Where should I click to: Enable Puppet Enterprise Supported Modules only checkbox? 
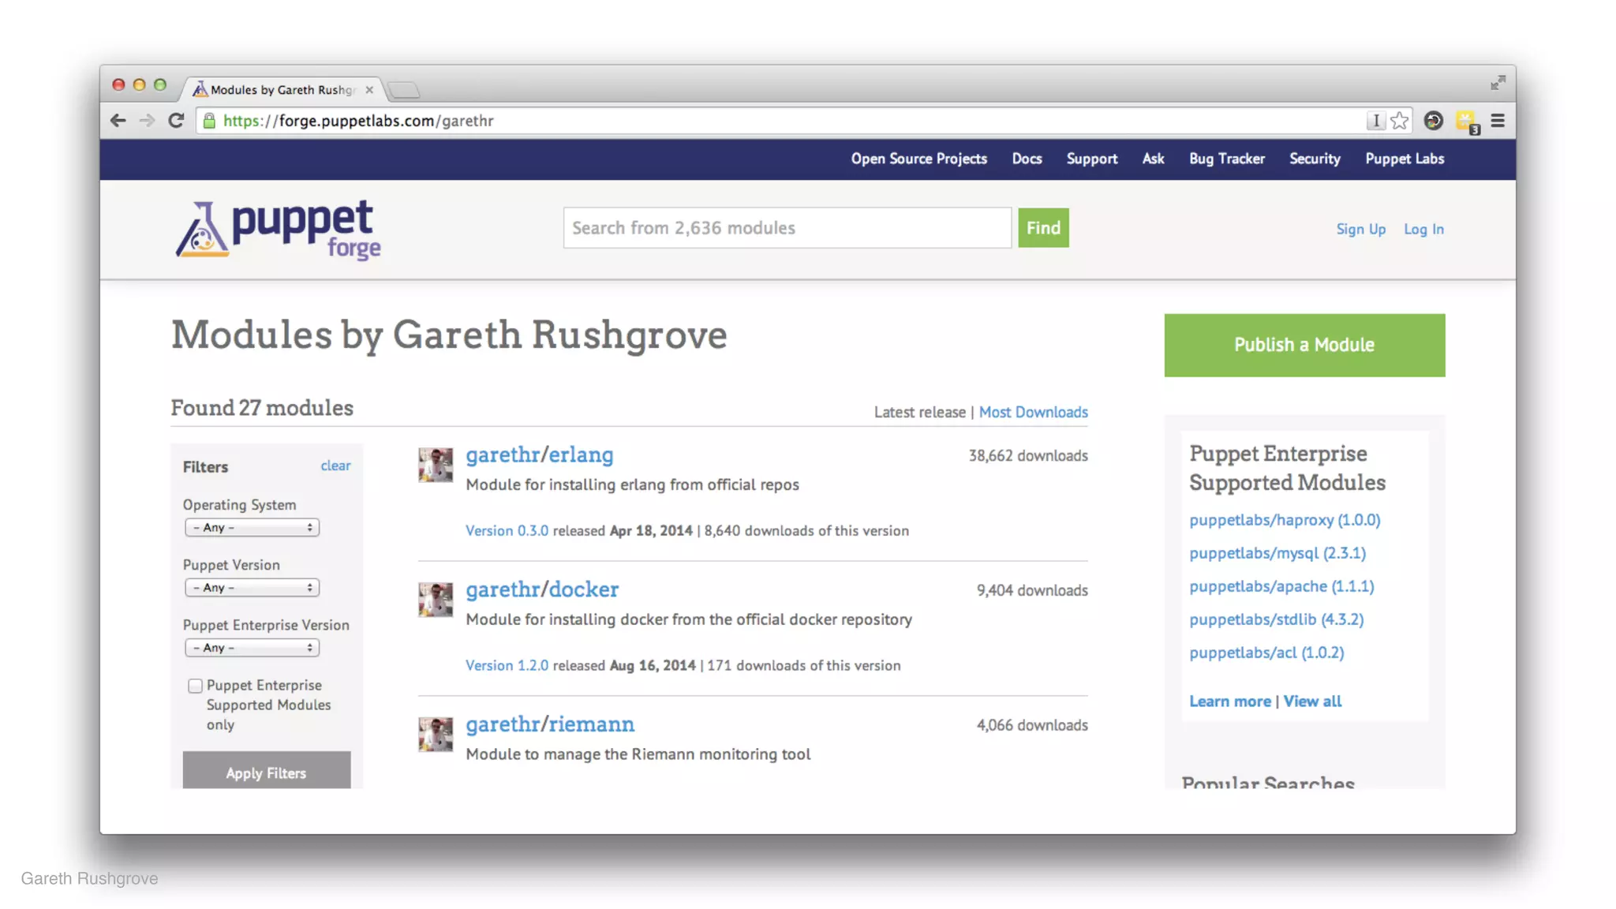point(195,686)
